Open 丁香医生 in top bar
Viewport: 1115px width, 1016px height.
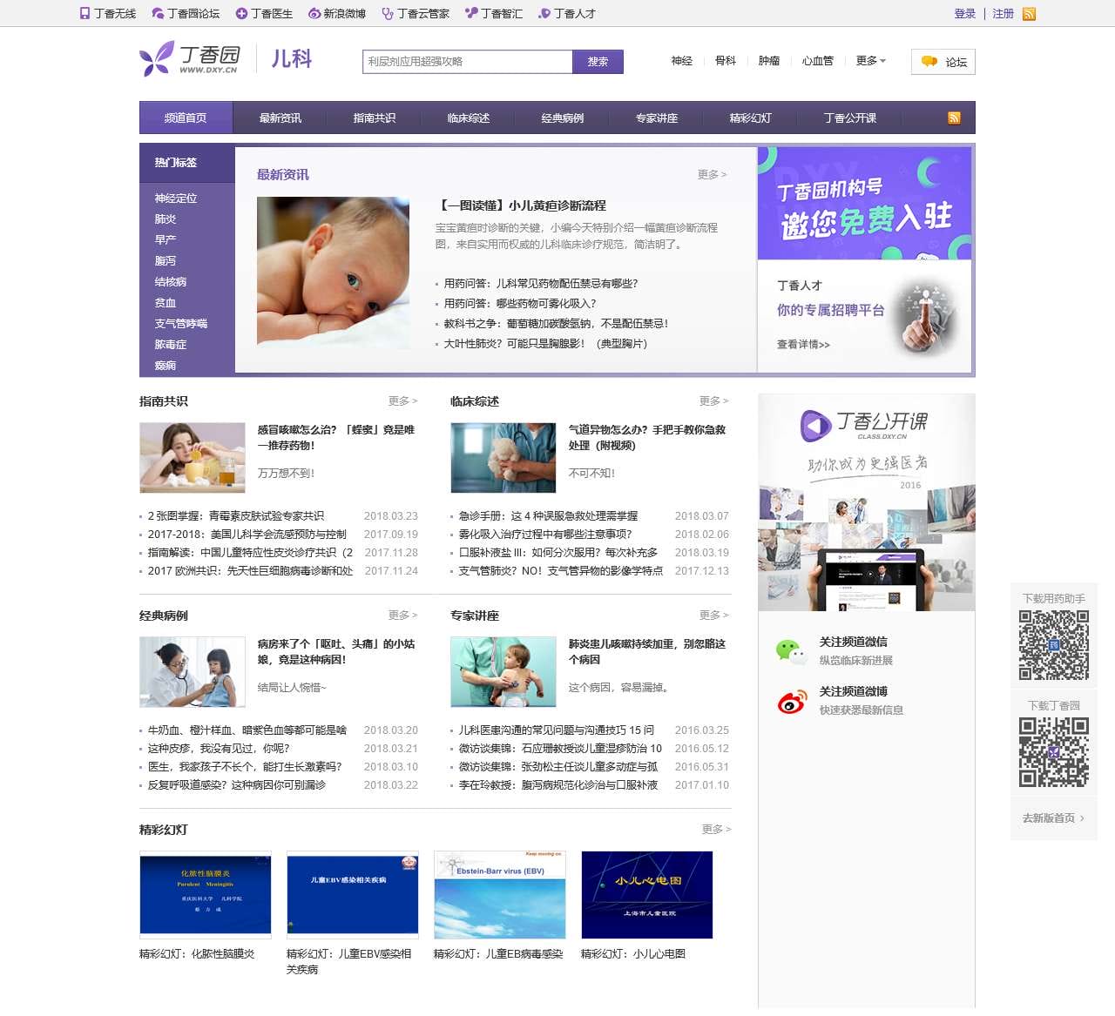coord(264,14)
